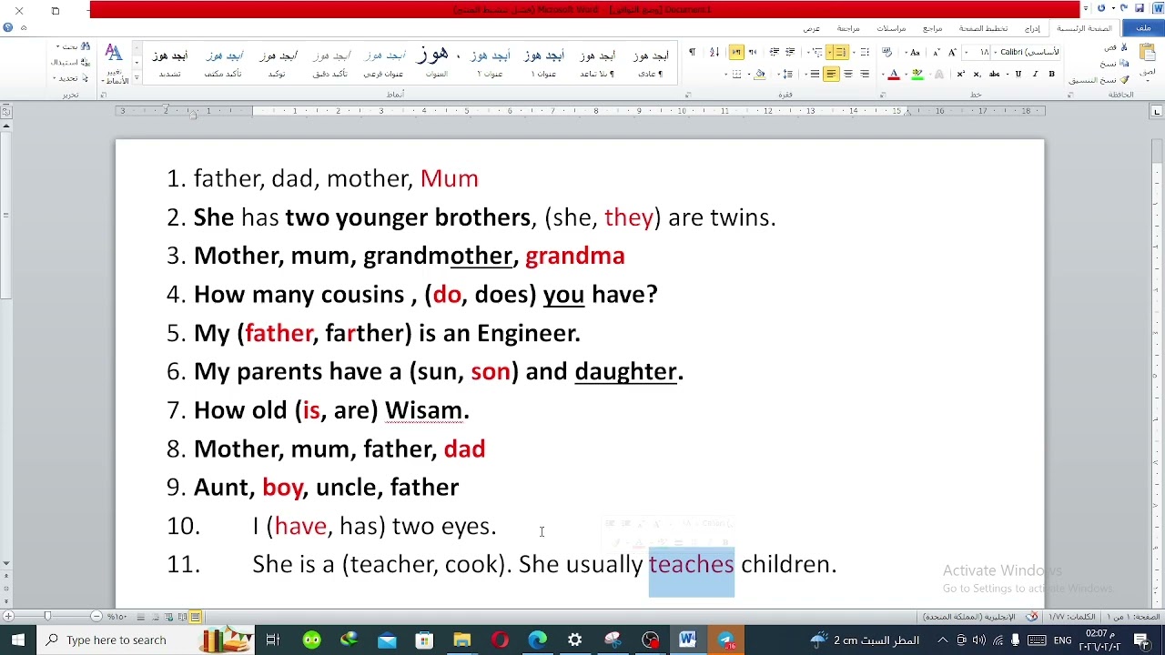
Task: Switch to Review tab (مراجعة)
Action: tap(848, 28)
